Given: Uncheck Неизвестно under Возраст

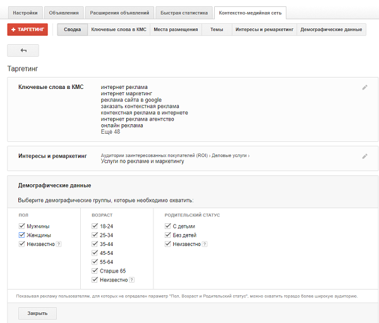Looking at the screenshot, I should tap(95, 279).
